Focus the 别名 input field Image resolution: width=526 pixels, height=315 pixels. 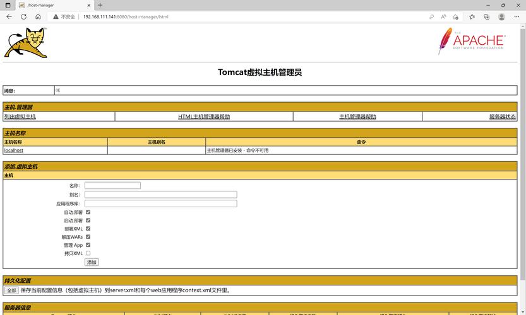(x=160, y=195)
